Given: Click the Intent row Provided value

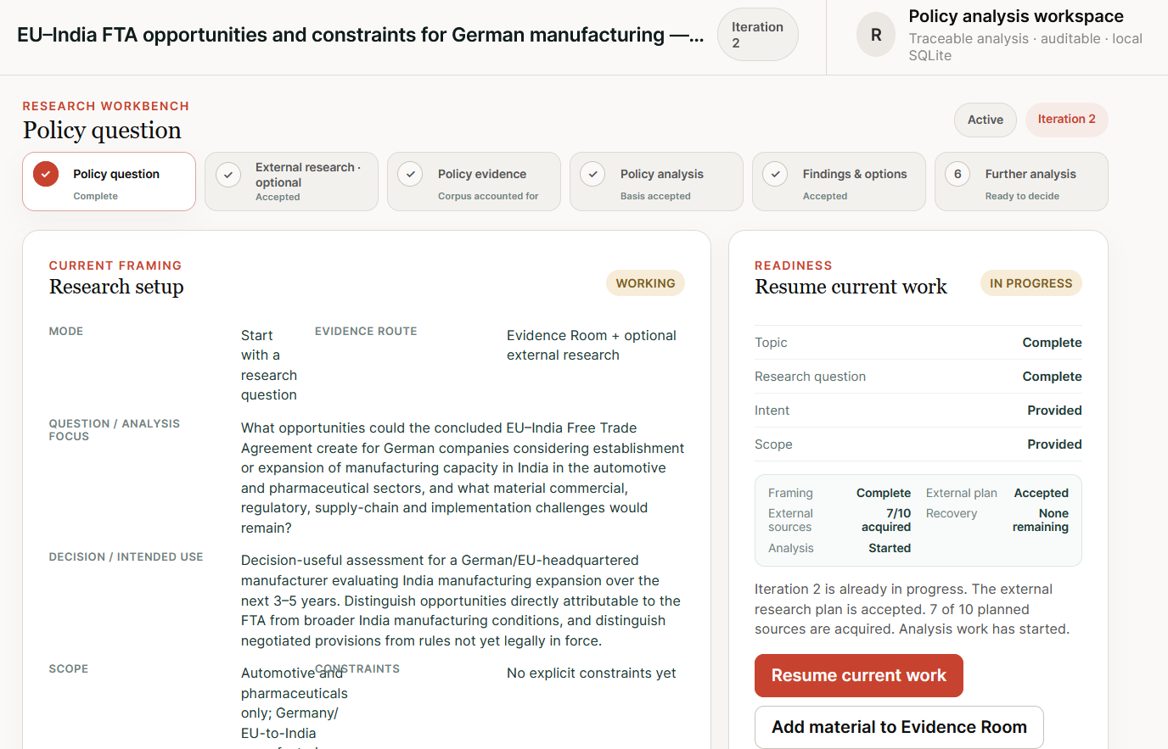Looking at the screenshot, I should [x=1054, y=411].
